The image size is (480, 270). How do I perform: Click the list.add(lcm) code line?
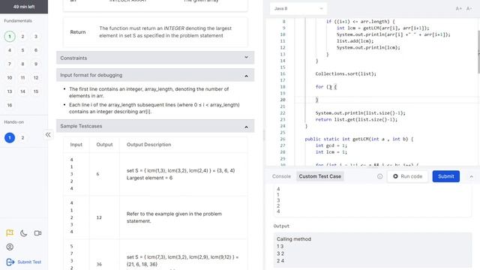click(x=355, y=41)
